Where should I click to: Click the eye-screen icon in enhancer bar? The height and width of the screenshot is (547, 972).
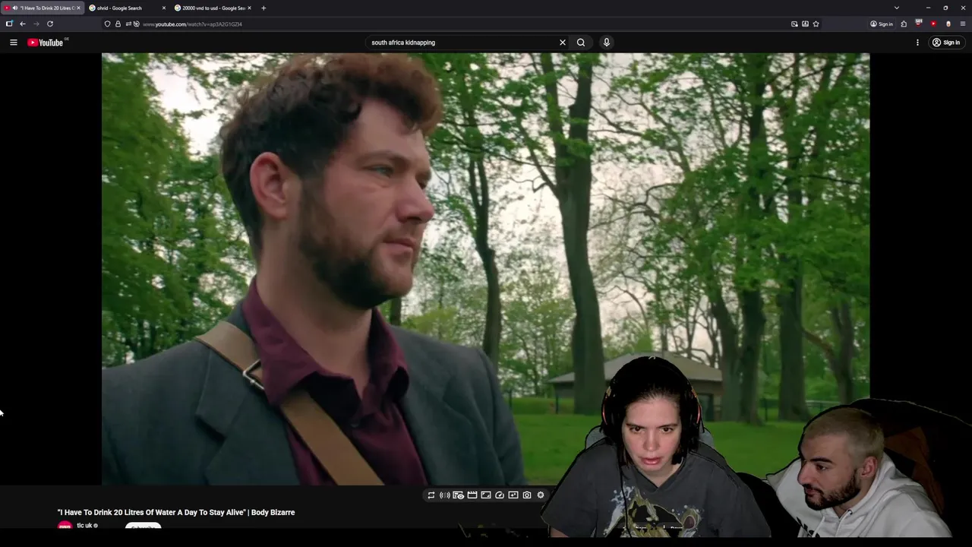point(459,495)
